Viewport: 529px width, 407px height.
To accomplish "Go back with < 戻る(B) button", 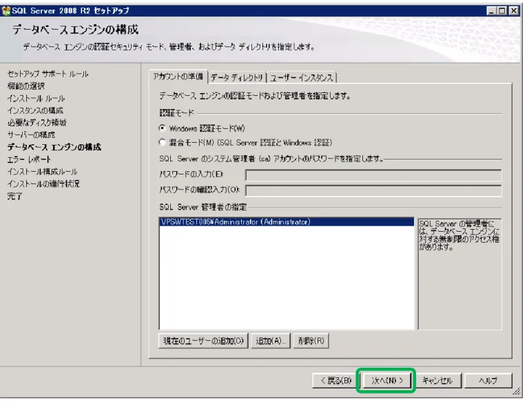I will (336, 380).
